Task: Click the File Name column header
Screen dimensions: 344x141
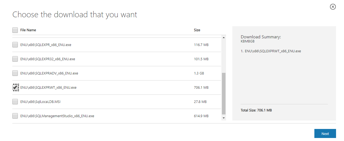Action: pyautogui.click(x=28, y=30)
